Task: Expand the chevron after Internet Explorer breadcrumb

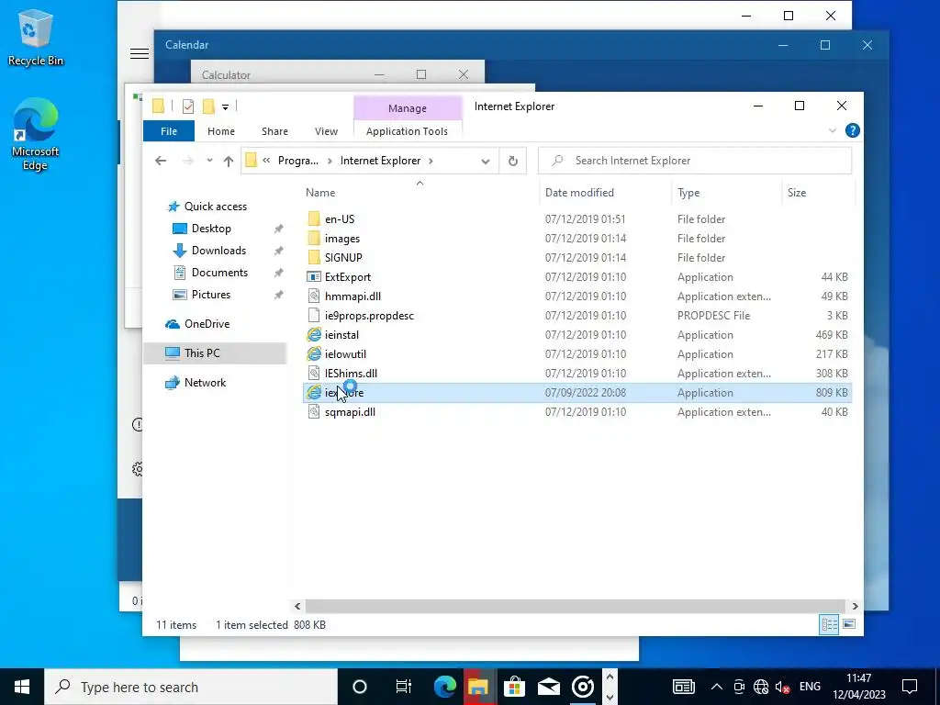Action: [431, 161]
